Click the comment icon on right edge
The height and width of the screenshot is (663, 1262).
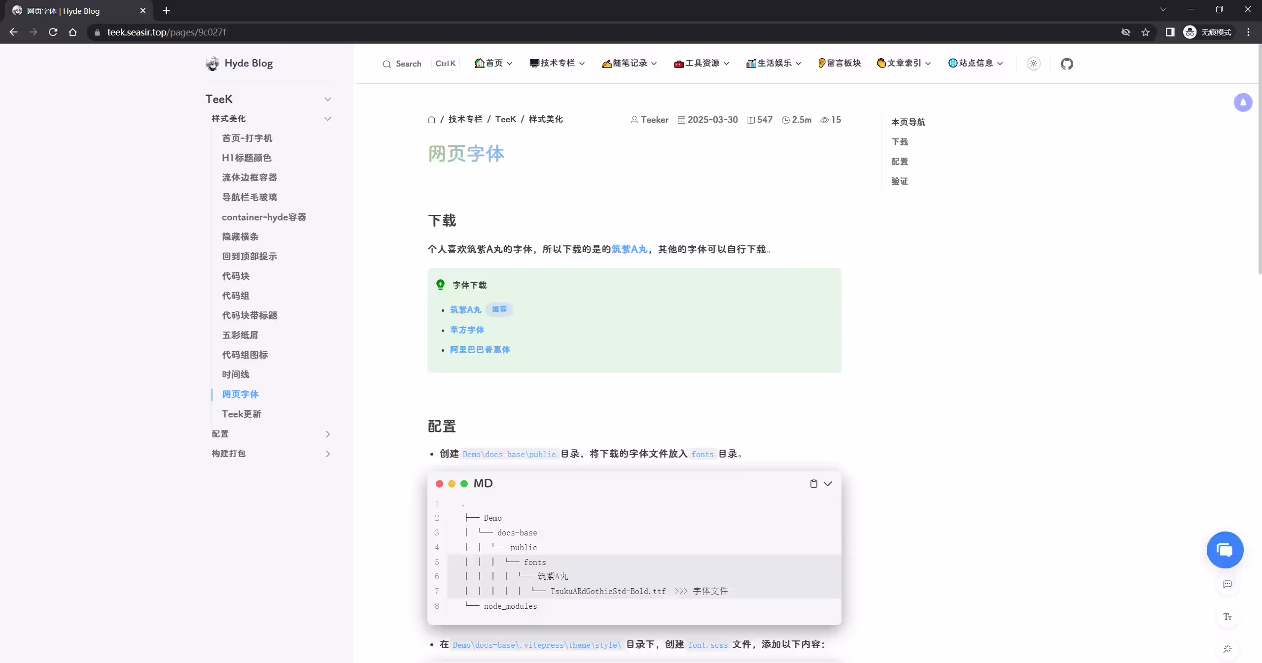click(x=1227, y=584)
